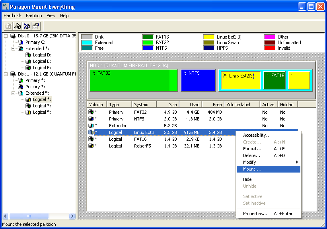The width and height of the screenshot is (327, 229).
Task: Click the Paragon app icon in title bar
Action: [6, 6]
